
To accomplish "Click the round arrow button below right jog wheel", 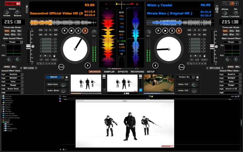I will 155,65.
